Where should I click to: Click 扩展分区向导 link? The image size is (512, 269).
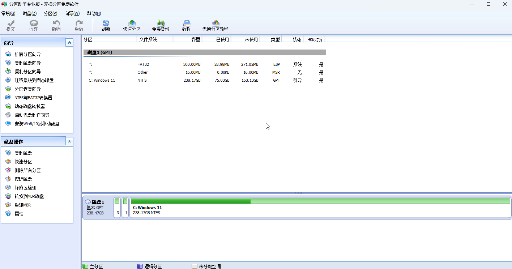(27, 54)
